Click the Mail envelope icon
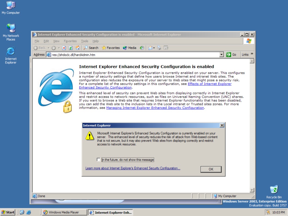 click(150, 48)
